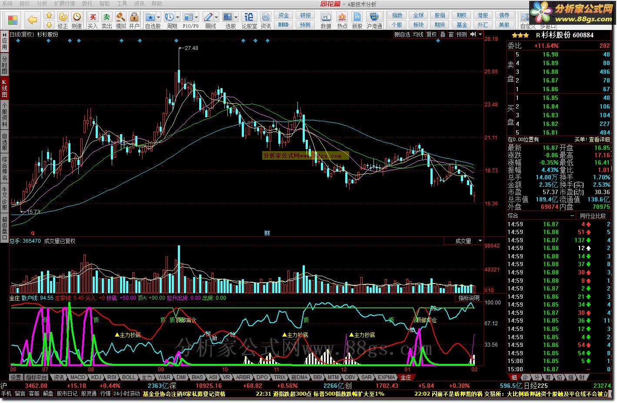Expand the 周期 period dropdown arrow
This screenshot has width=617, height=403.
point(178,17)
